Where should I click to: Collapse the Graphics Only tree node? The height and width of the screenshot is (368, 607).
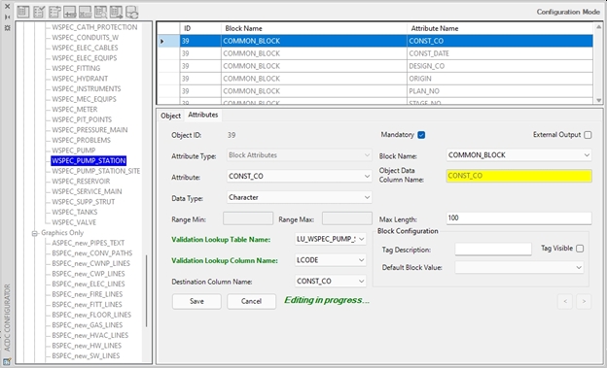coord(35,233)
